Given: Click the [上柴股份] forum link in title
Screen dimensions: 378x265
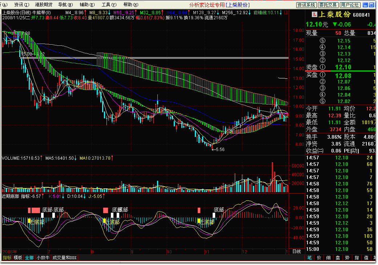Looking at the screenshot, I should click(238, 5).
